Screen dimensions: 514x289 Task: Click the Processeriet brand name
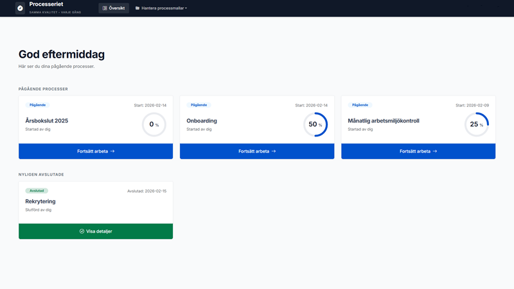(46, 4)
